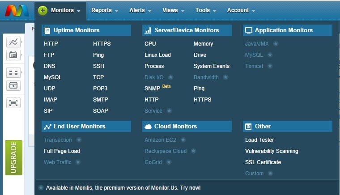The image size is (340, 195).
Task: Click the End User Monitors graph icon
Action: pos(47,127)
